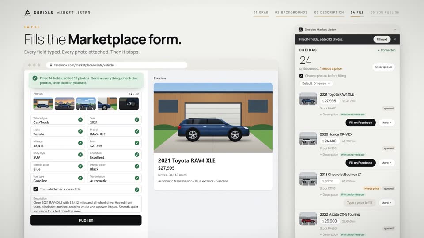Open the '+7' more photos thumbnail
The width and height of the screenshot is (424, 238).
tap(129, 104)
